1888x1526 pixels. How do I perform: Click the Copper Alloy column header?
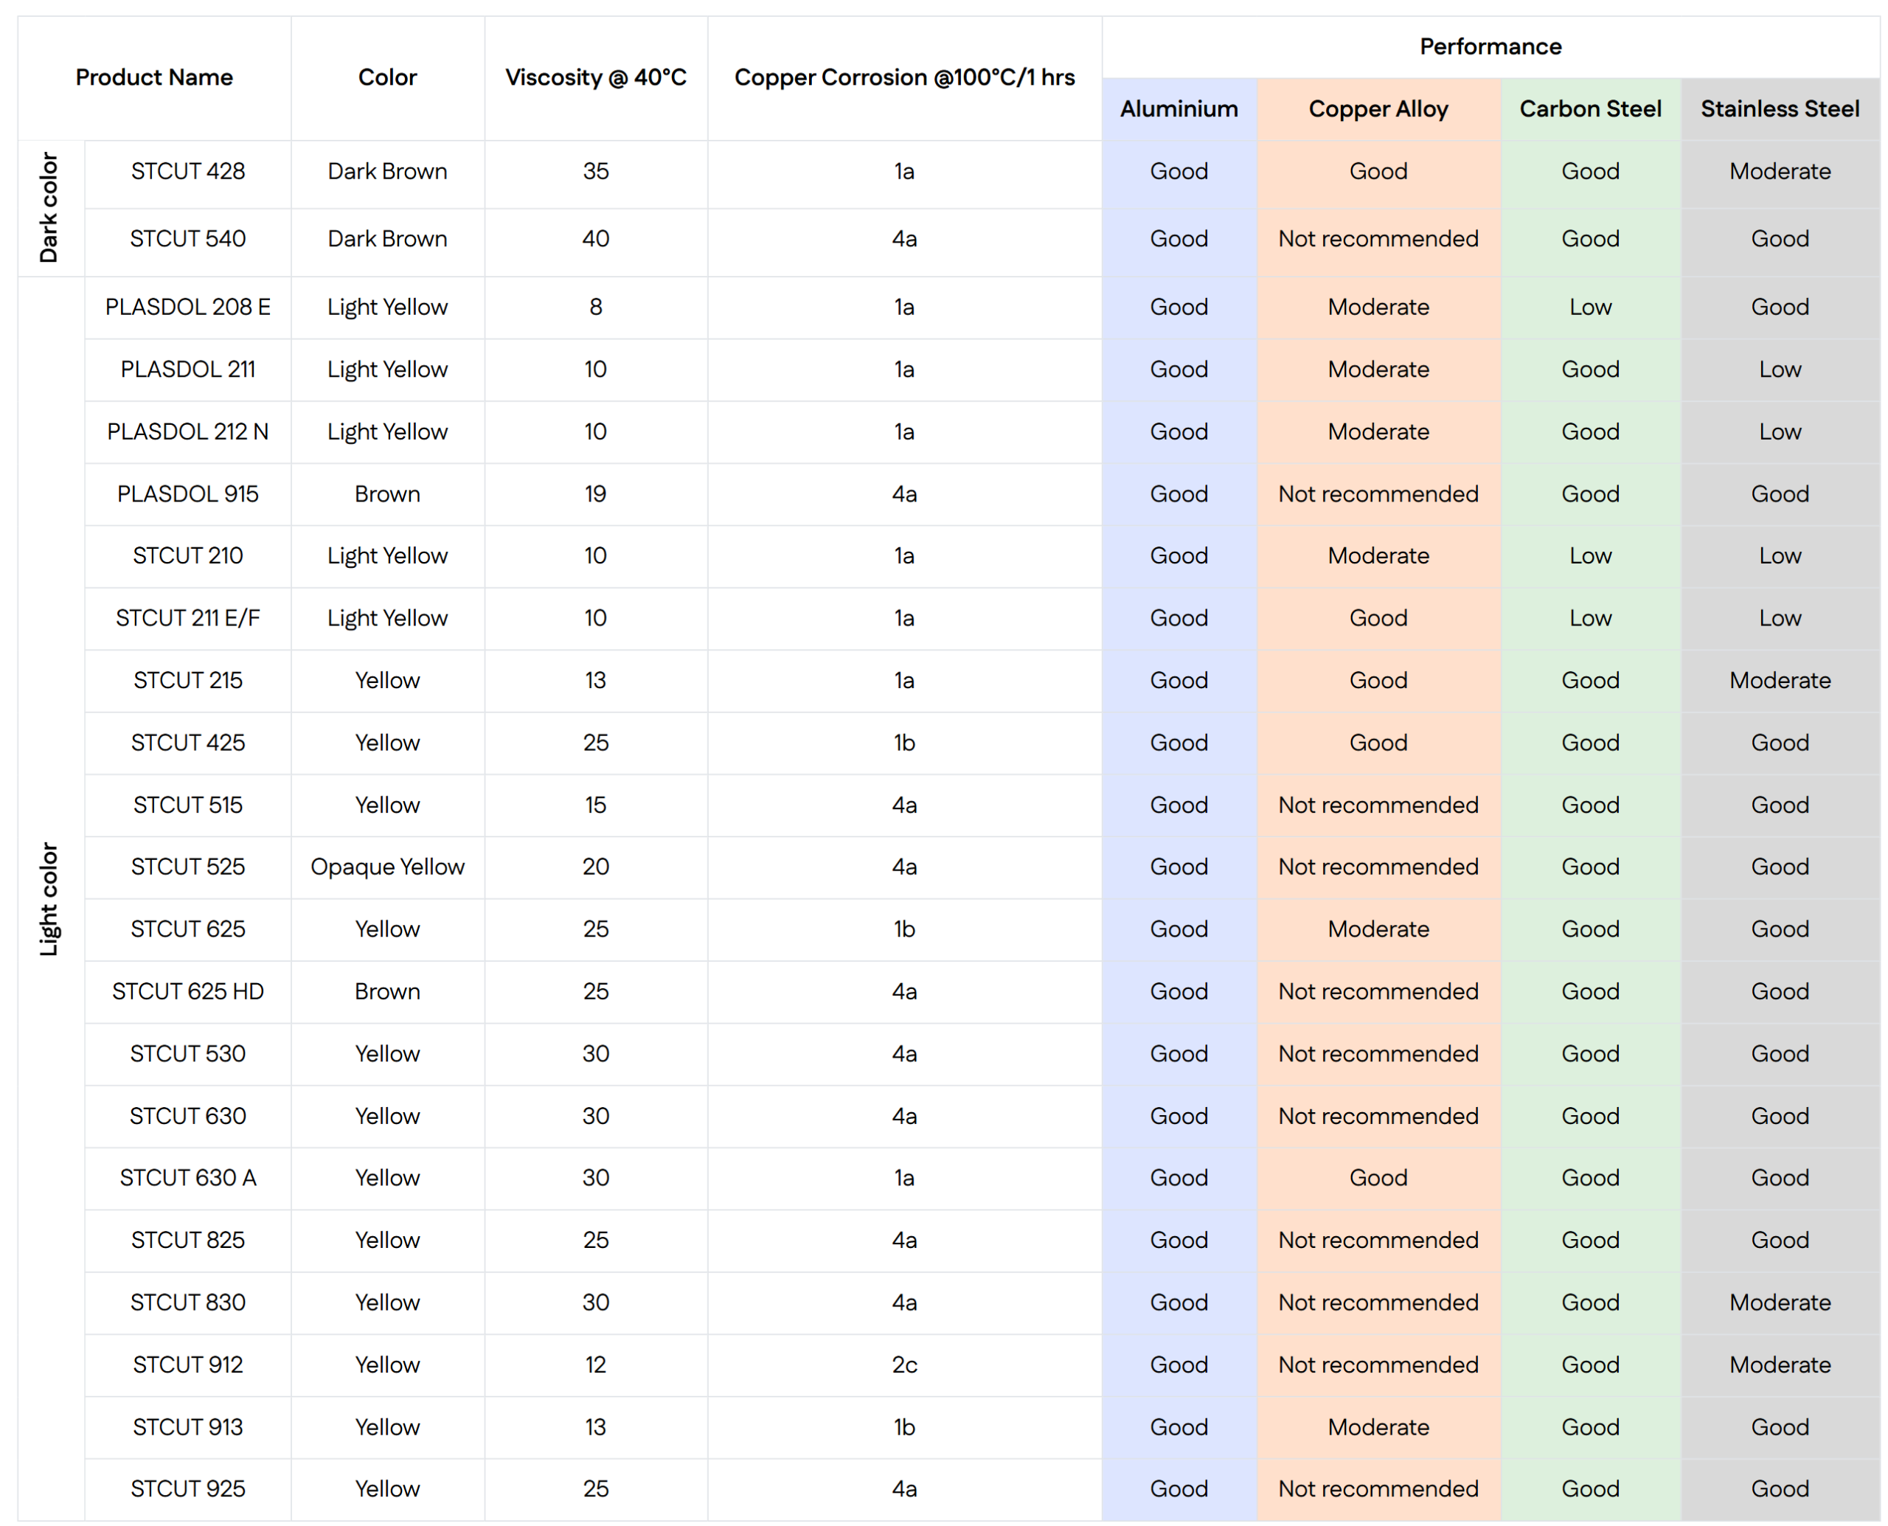(x=1378, y=109)
